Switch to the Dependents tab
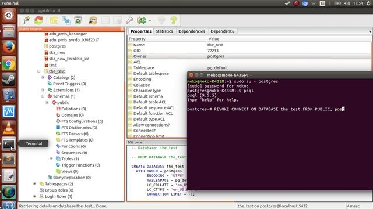The image size is (373, 209). [x=222, y=31]
